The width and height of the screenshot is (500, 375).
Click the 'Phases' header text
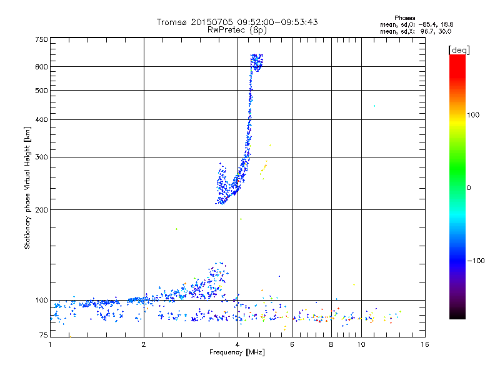tap(404, 18)
